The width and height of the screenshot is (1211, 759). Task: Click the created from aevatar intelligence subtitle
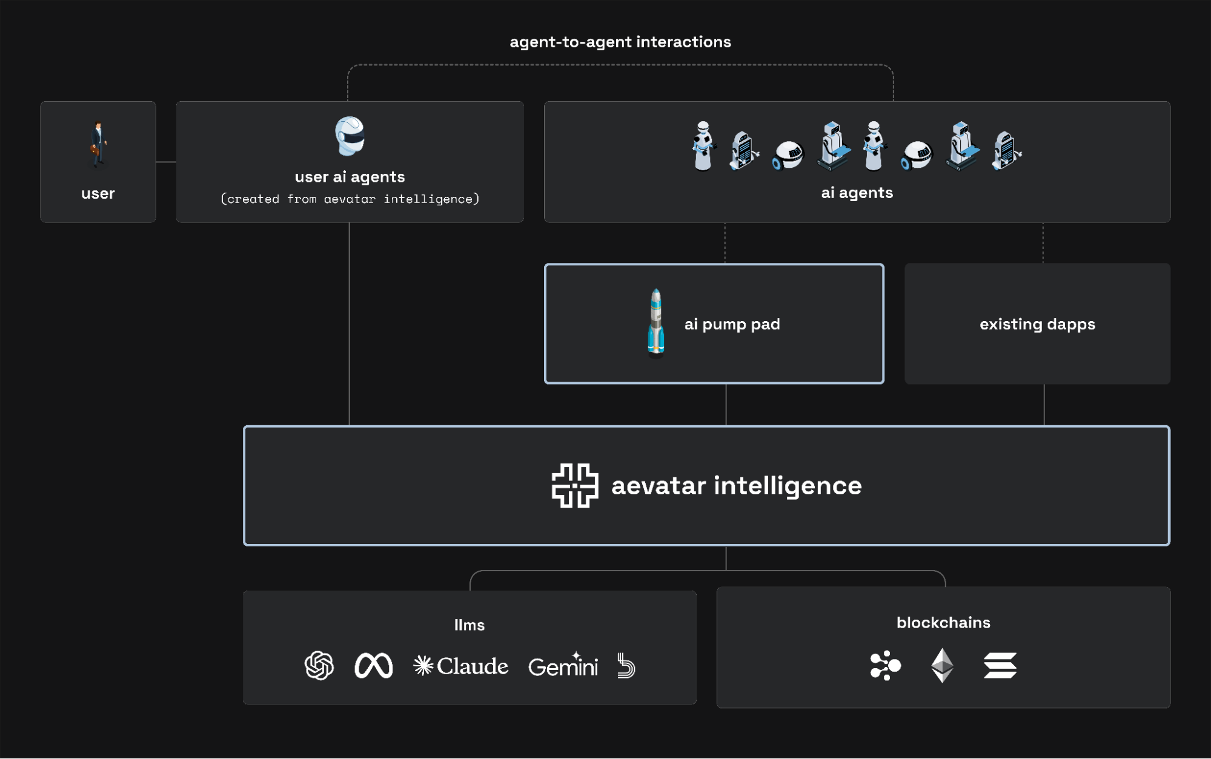point(350,199)
